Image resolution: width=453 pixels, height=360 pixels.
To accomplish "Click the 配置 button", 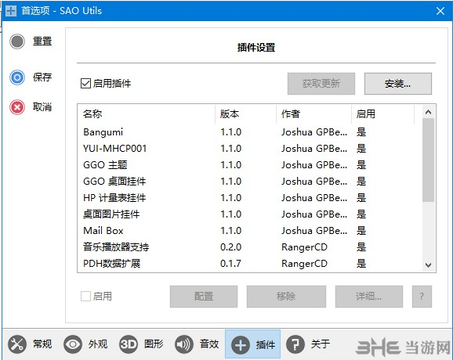I will tap(204, 297).
